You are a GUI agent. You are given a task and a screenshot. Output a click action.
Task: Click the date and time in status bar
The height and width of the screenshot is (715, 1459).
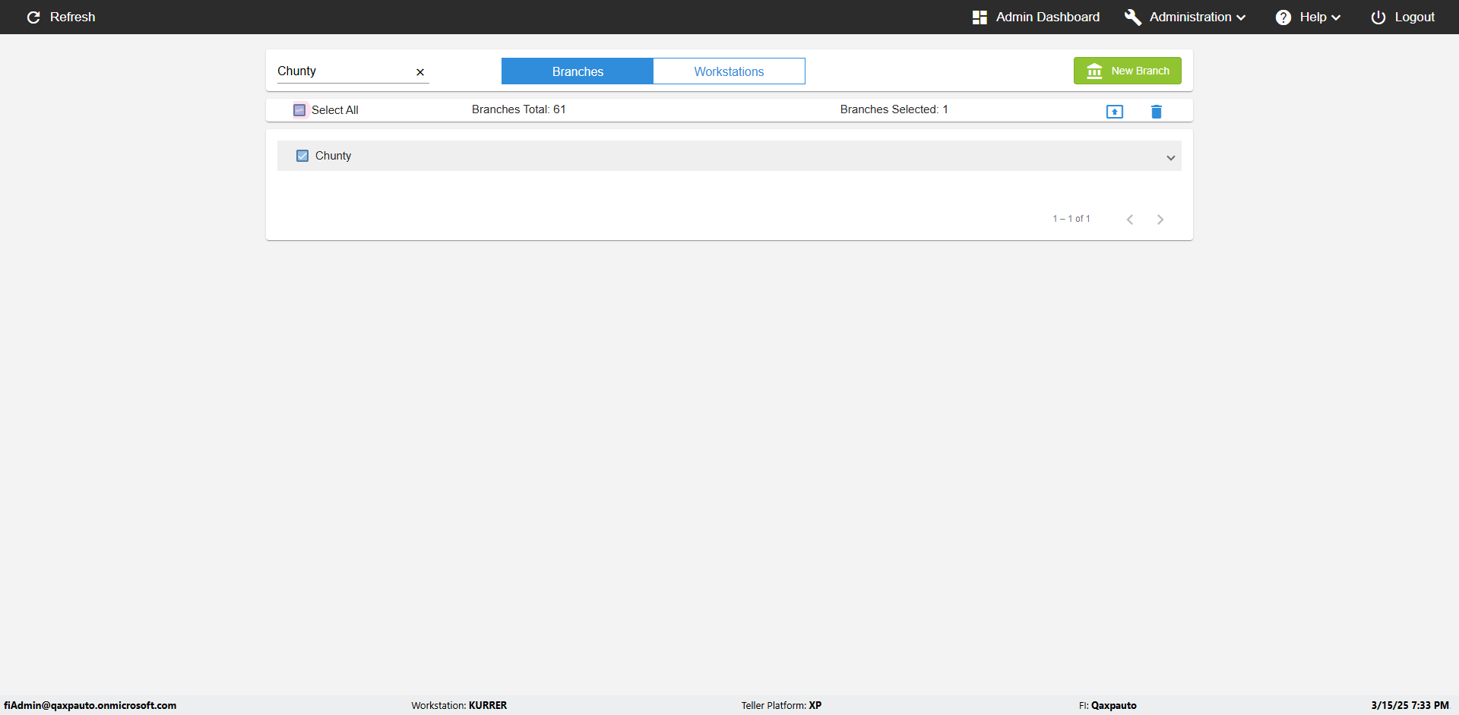[1410, 705]
